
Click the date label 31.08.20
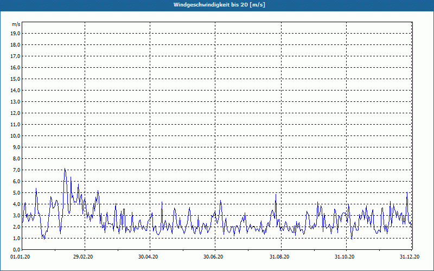point(279,257)
